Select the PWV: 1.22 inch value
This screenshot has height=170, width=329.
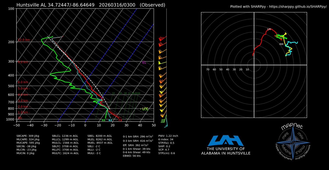click(x=168, y=136)
